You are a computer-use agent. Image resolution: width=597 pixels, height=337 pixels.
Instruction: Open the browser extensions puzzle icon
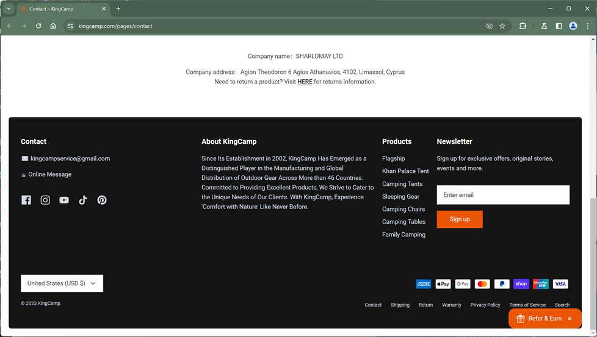point(523,26)
